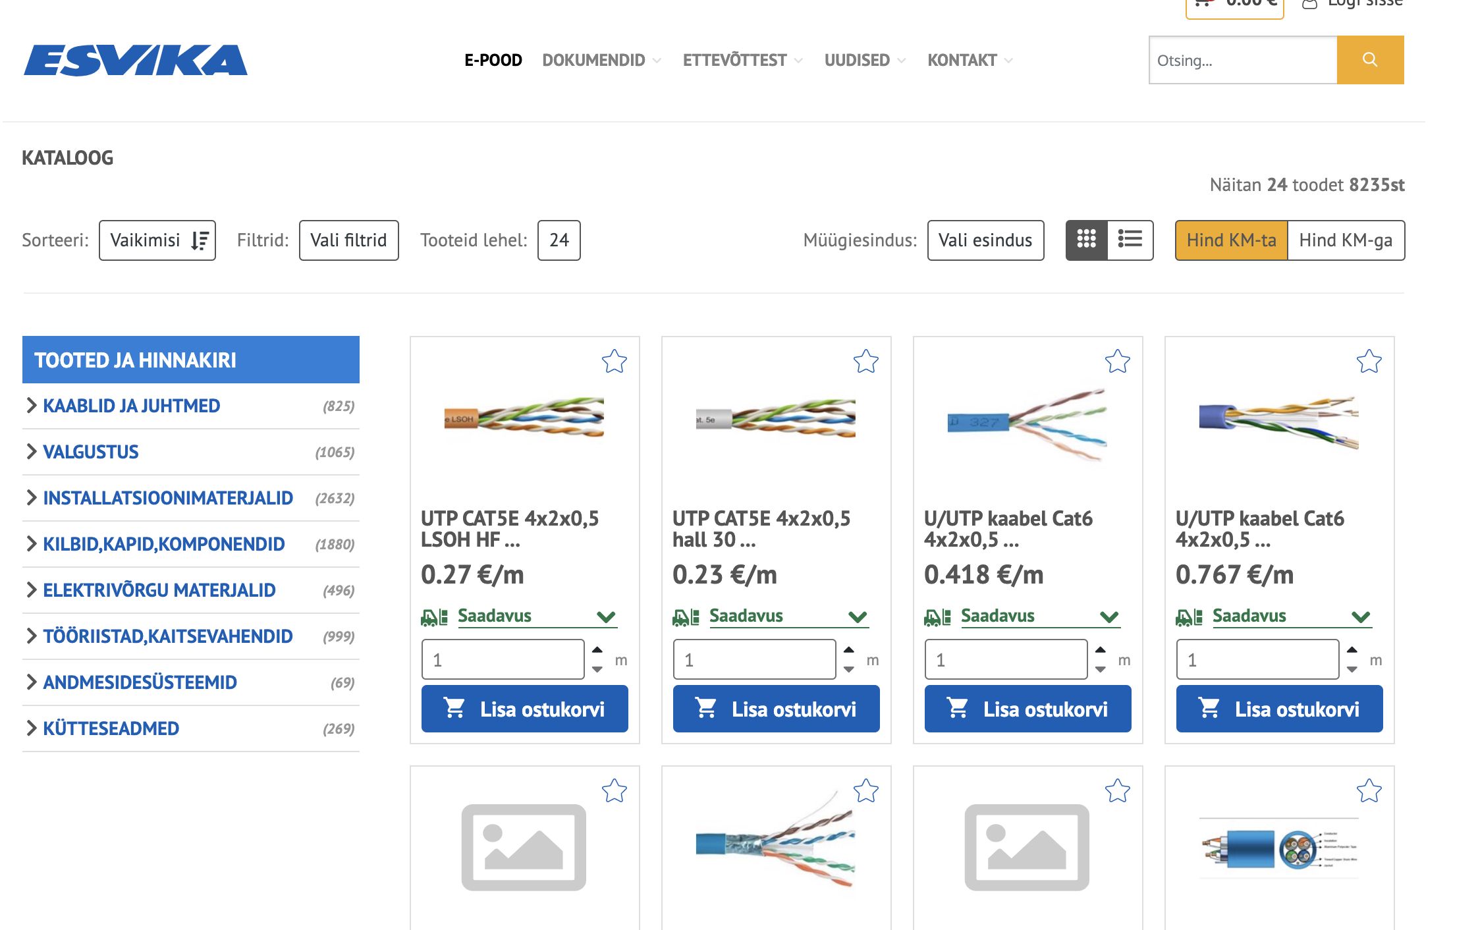Open the E-POOD navigation item
1478x930 pixels.
[493, 61]
